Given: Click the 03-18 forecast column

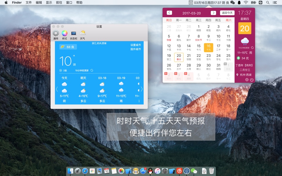Looking at the screenshot, I should coord(102,89).
